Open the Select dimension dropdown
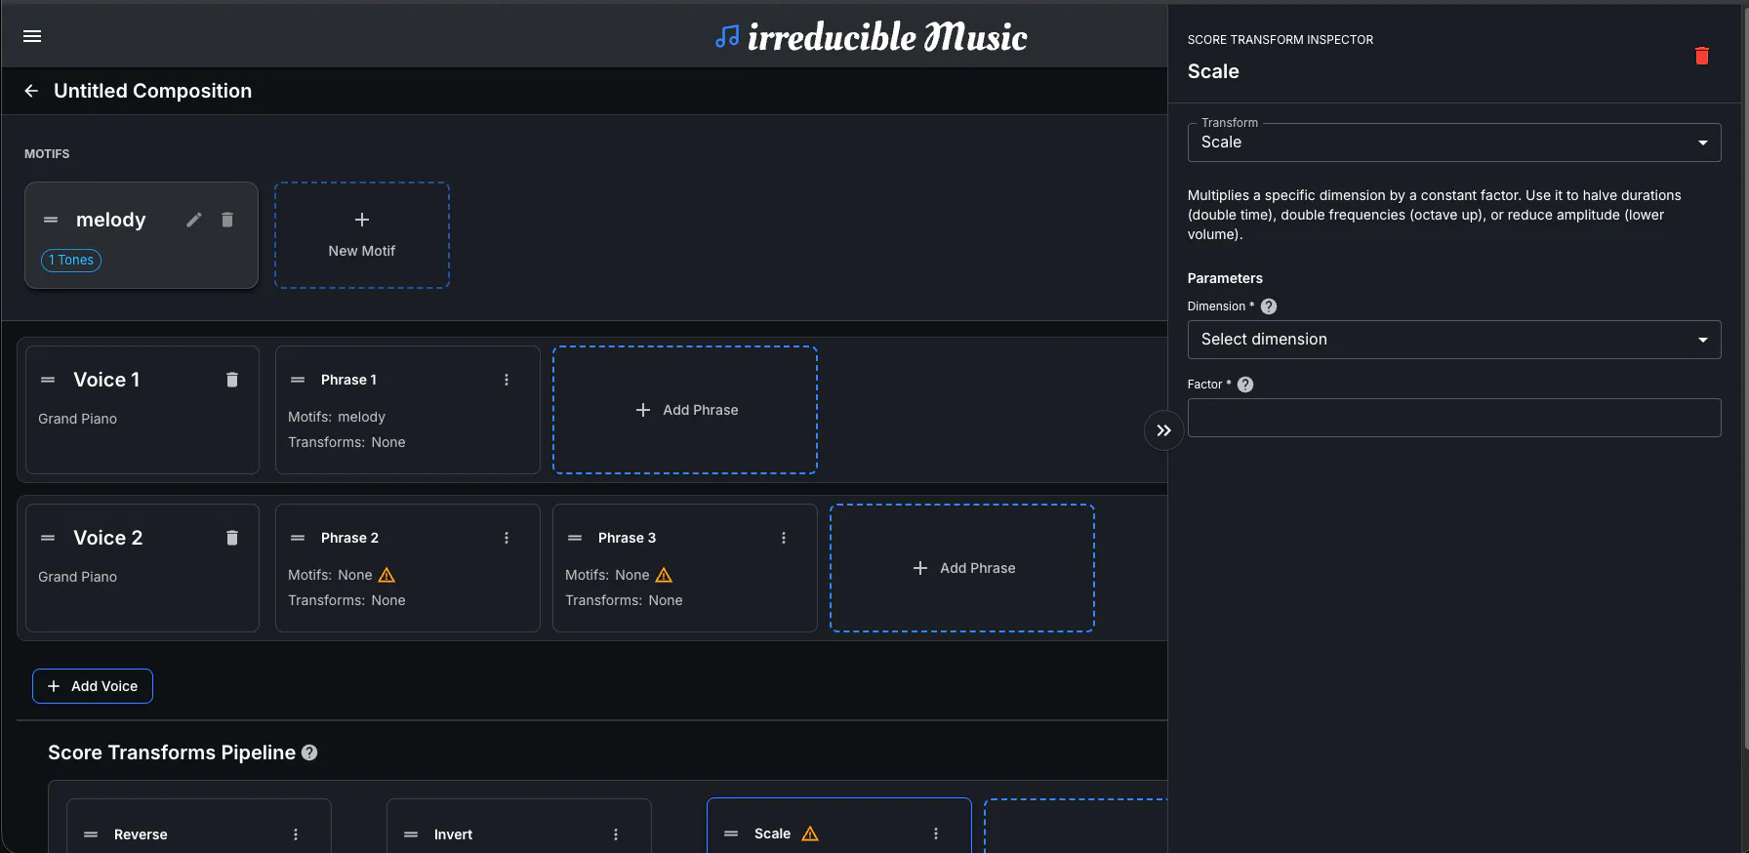 coord(1454,340)
